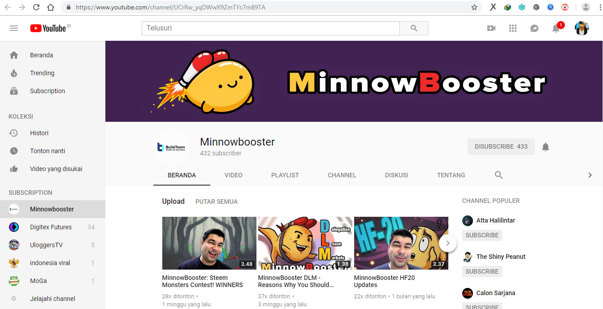The width and height of the screenshot is (603, 309).
Task: Open Calon Sarjana channel
Action: tap(495, 293)
